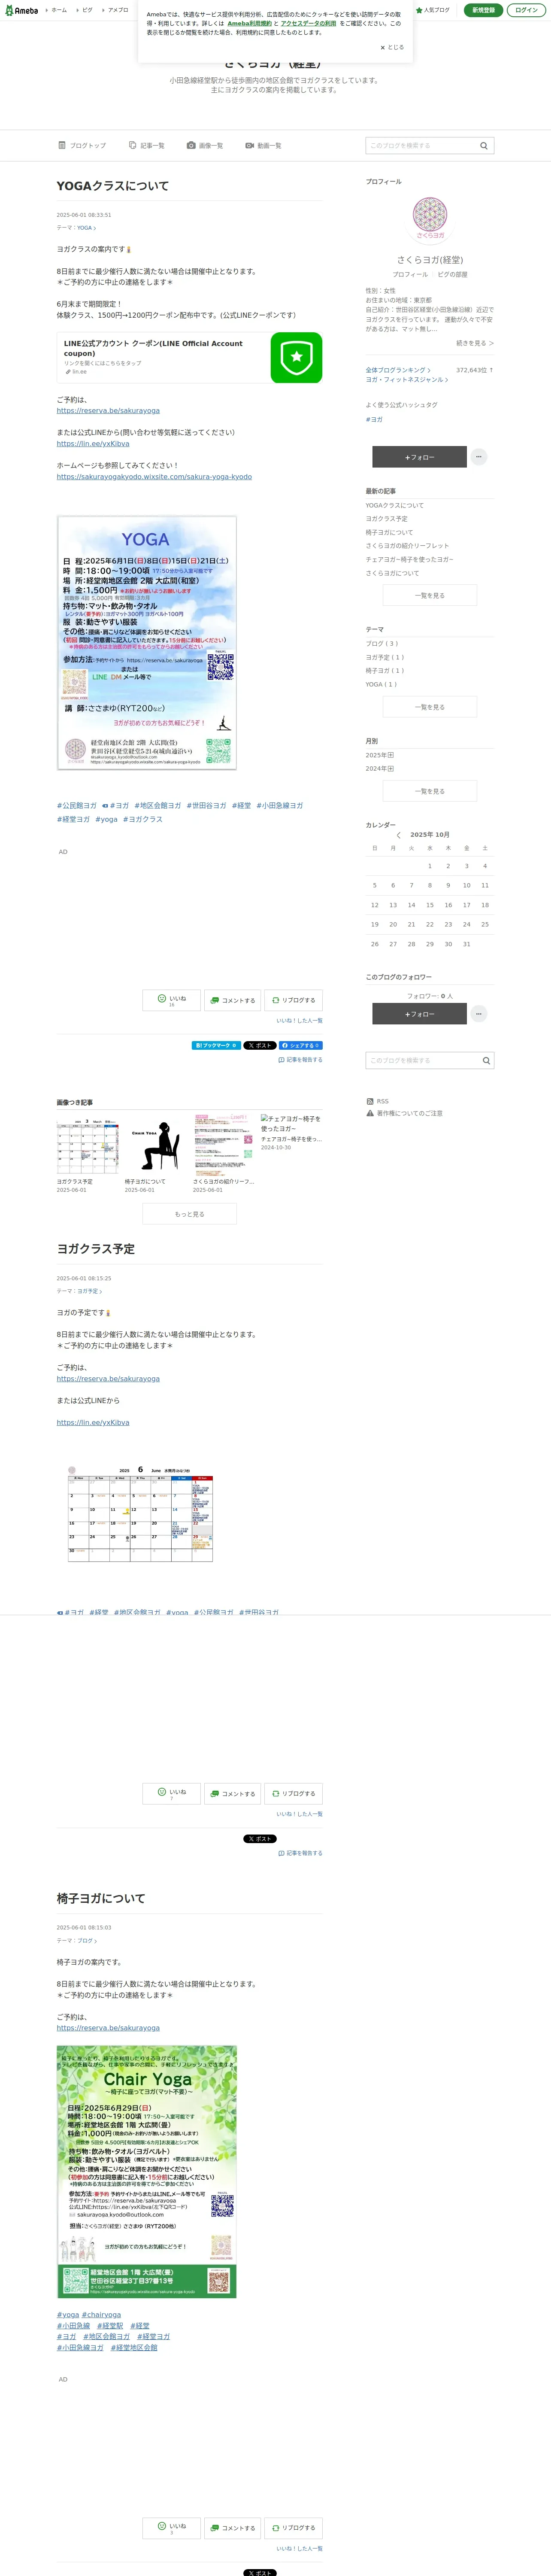Click magnifier icon in top search box
This screenshot has height=2576, width=551.
484,146
